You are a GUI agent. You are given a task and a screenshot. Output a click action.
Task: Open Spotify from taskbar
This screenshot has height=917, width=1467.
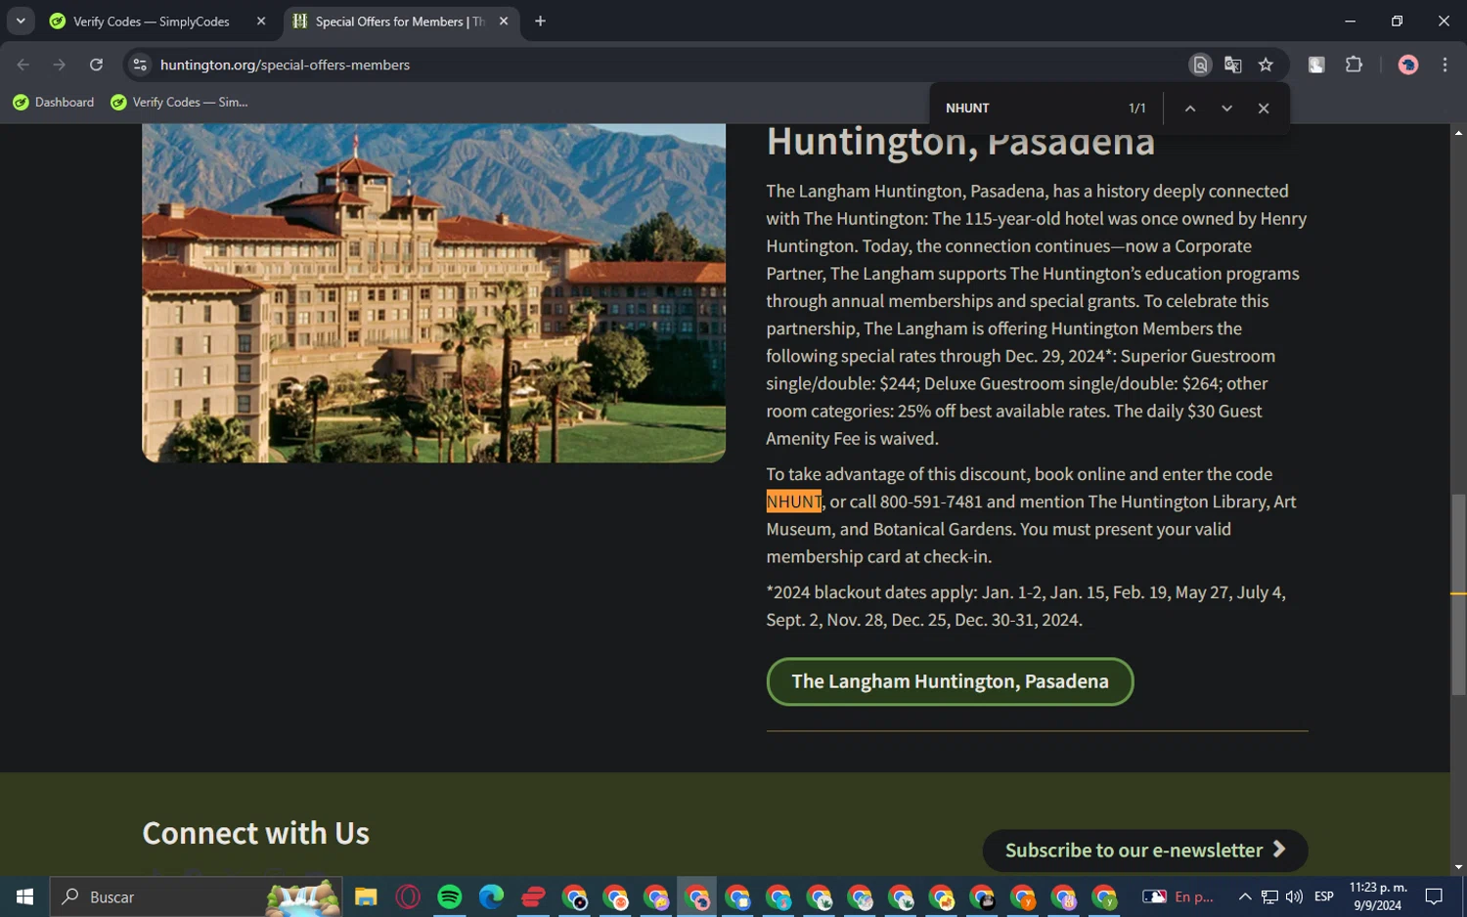[x=450, y=896]
